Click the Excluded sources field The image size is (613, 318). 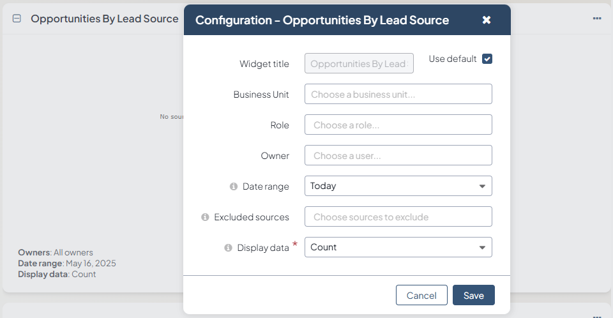pos(398,216)
